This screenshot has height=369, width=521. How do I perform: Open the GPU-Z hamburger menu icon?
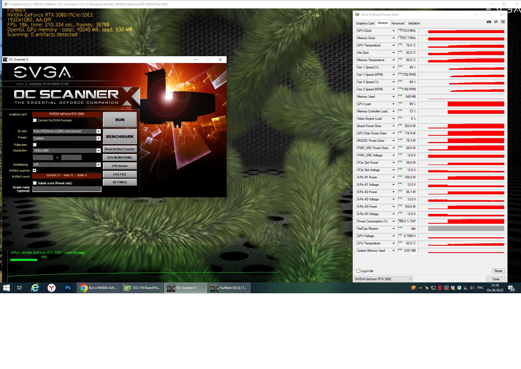point(503,22)
